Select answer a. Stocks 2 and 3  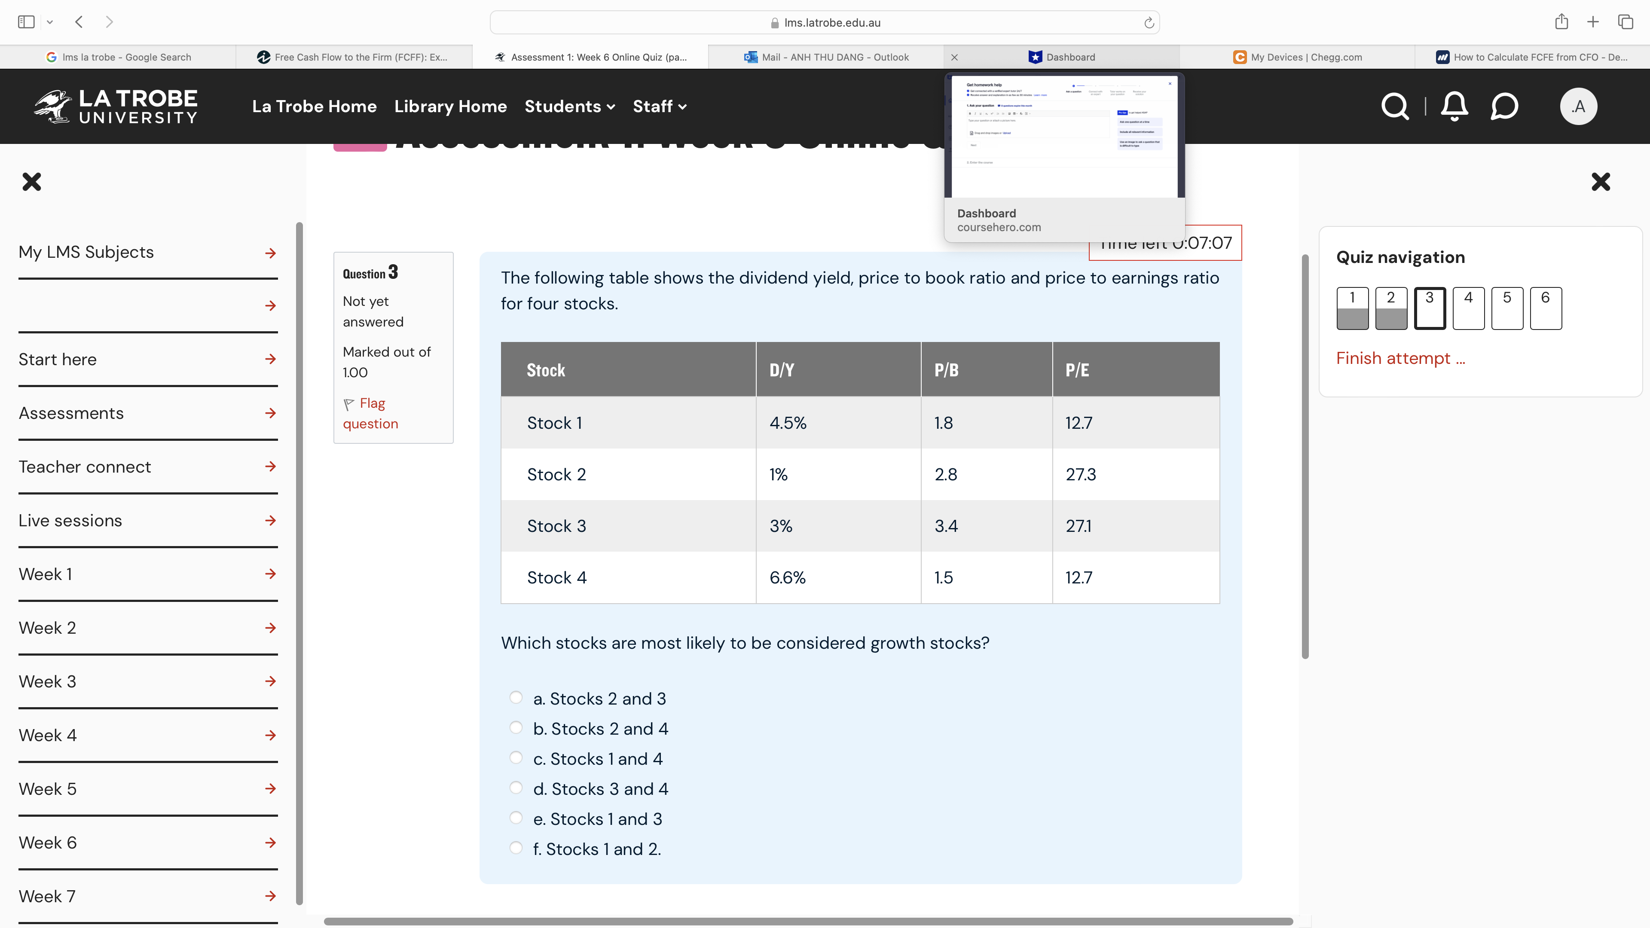tap(516, 697)
